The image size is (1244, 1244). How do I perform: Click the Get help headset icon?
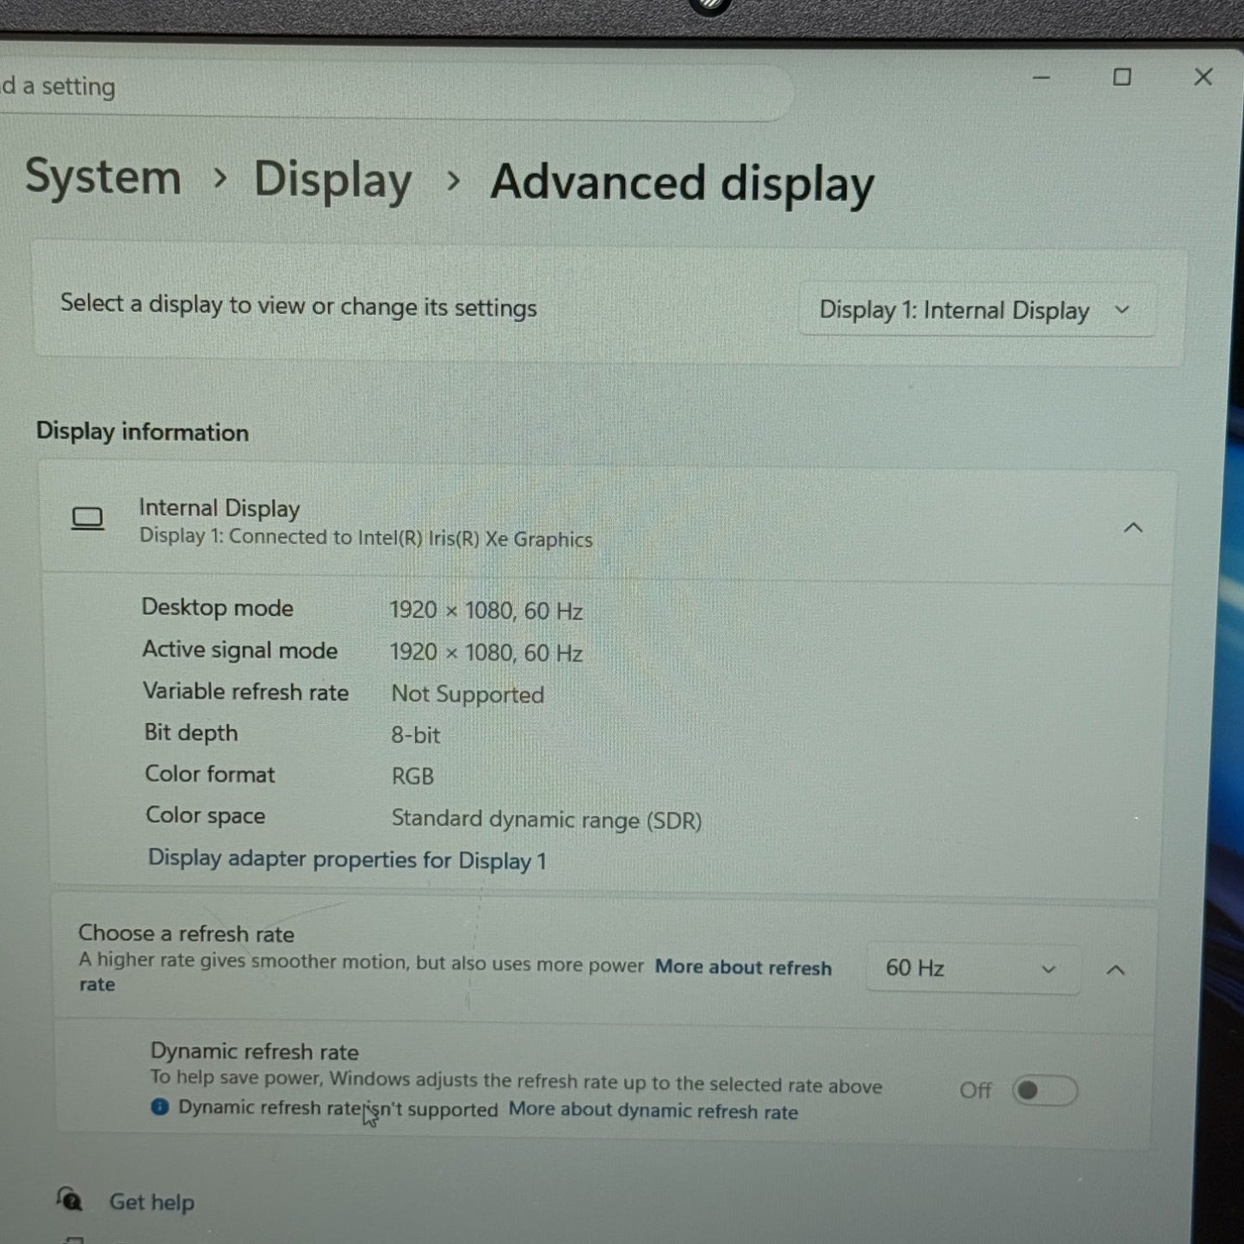point(69,1198)
